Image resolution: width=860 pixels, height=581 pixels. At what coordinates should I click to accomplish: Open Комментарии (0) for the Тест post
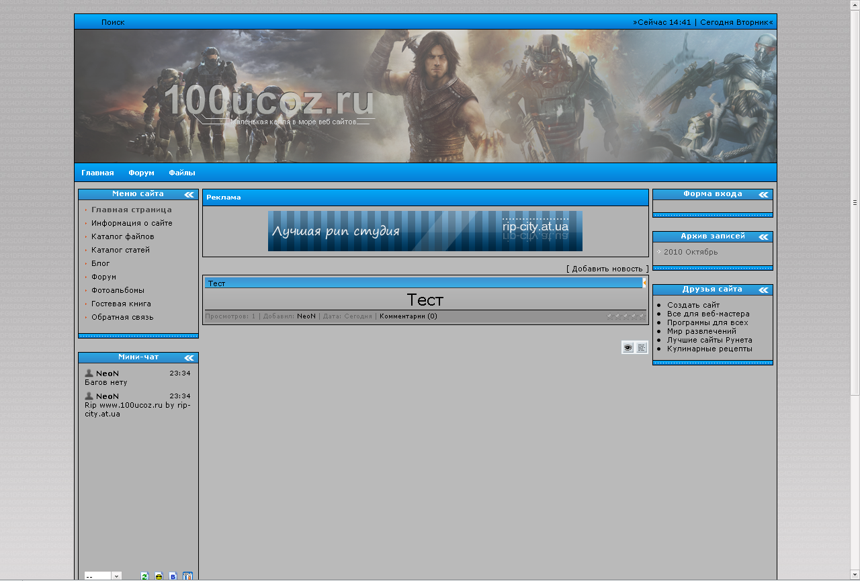408,316
